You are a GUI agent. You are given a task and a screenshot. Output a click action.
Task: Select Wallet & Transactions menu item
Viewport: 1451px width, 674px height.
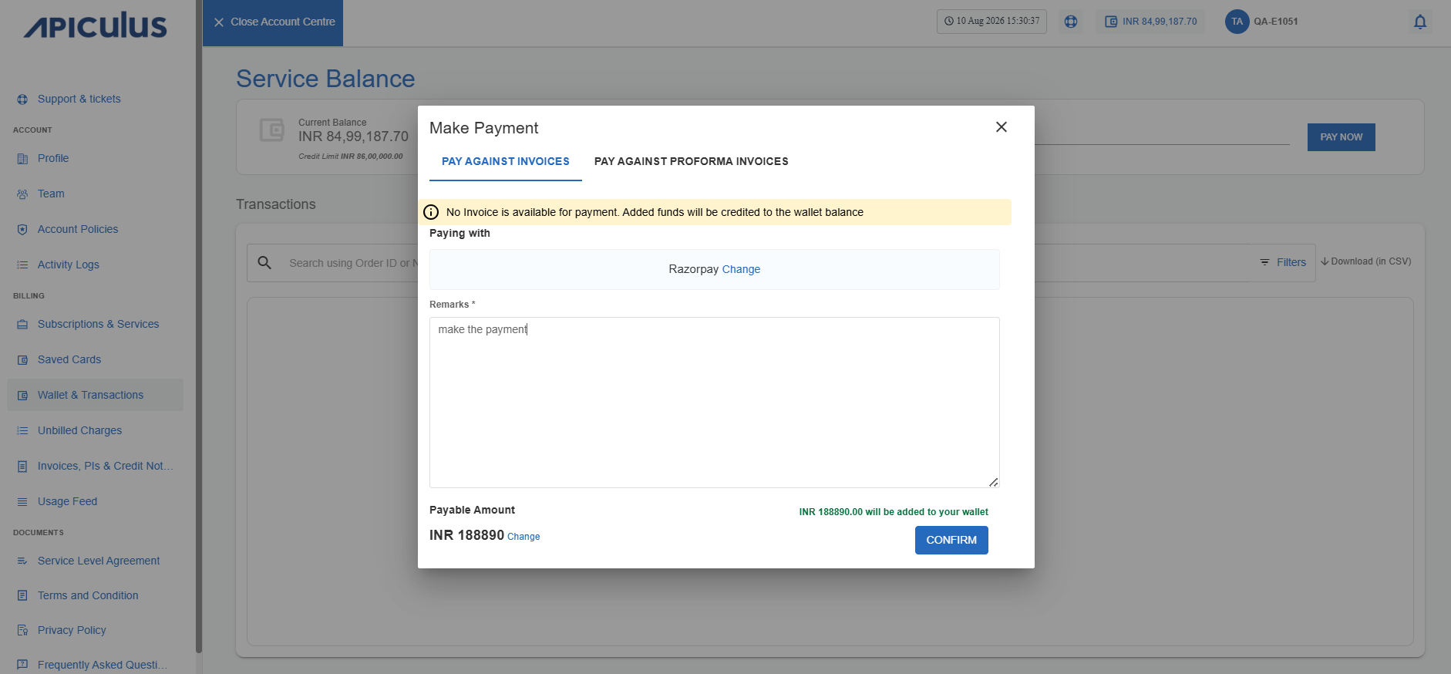[x=96, y=395]
